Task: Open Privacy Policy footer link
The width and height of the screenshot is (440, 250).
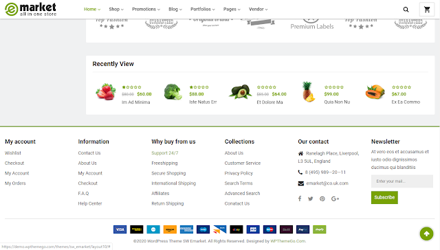Action: (239, 173)
